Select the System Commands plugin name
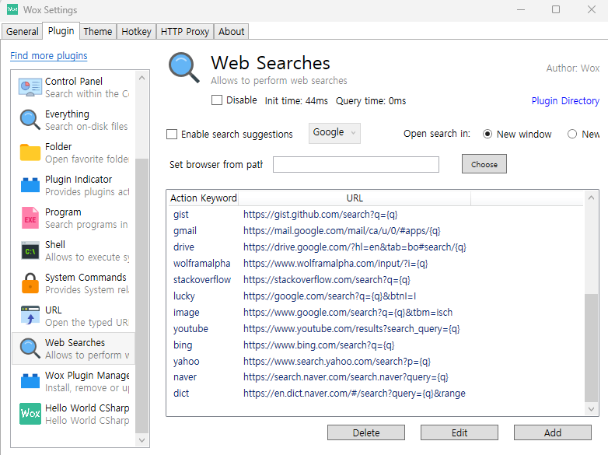Screen dimensions: 608x455 coord(86,278)
